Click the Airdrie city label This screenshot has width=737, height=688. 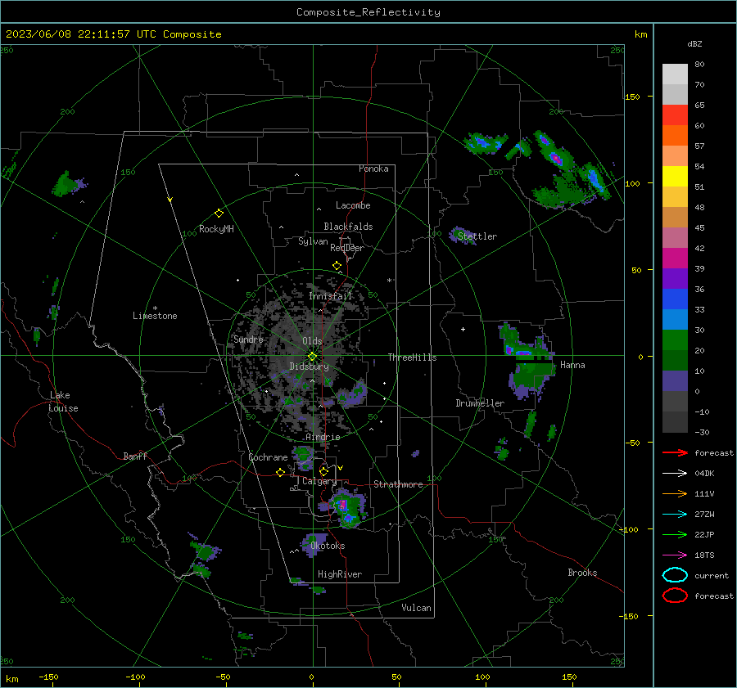(323, 437)
